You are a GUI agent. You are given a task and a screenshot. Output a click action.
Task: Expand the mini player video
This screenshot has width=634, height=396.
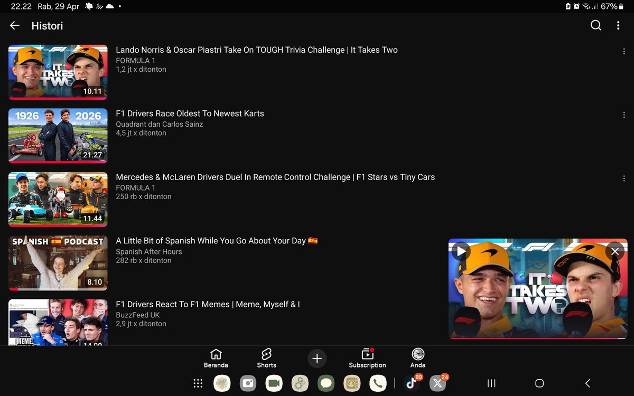coord(538,289)
